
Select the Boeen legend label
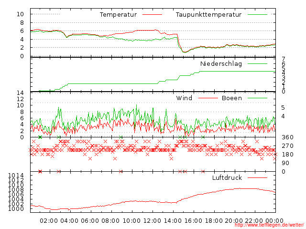[x=232, y=98]
